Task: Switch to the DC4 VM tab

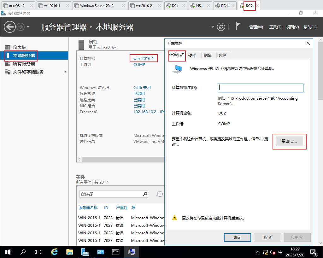Action: pyautogui.click(x=224, y=6)
